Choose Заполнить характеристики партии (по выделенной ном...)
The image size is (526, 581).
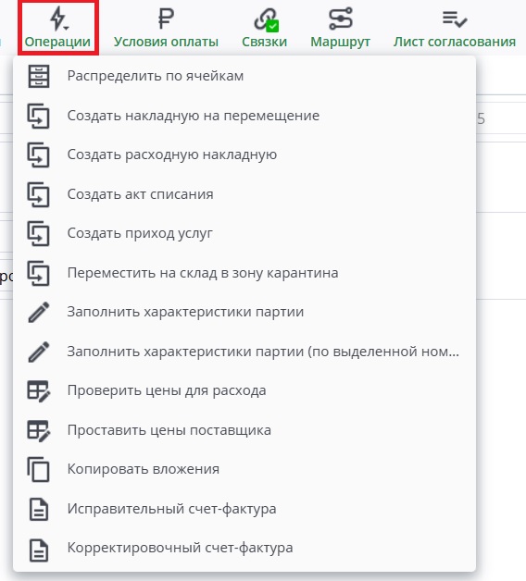244,352
